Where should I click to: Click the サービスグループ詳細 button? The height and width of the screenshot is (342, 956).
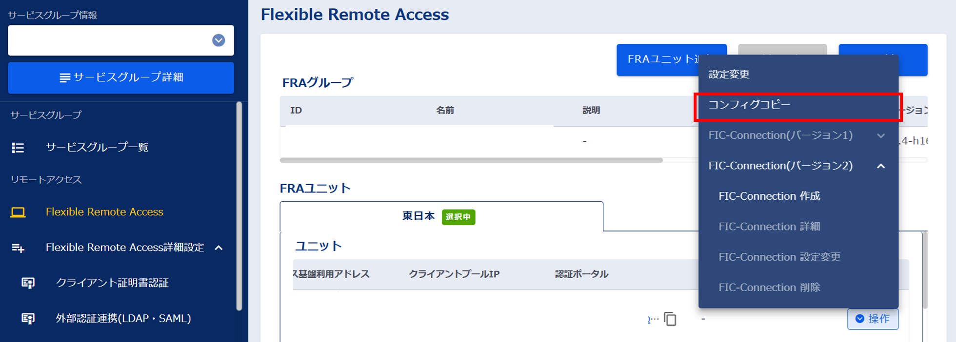(121, 78)
